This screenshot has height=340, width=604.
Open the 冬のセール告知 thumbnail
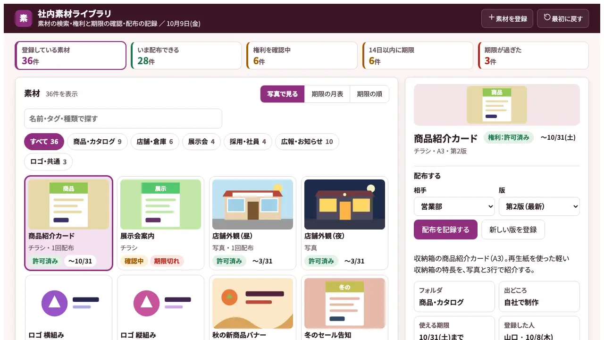[x=344, y=303]
